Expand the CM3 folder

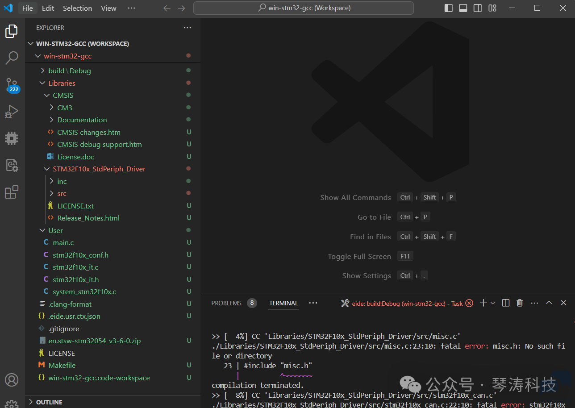coord(112,108)
